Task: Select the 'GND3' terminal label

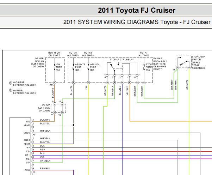Action: coord(27,133)
